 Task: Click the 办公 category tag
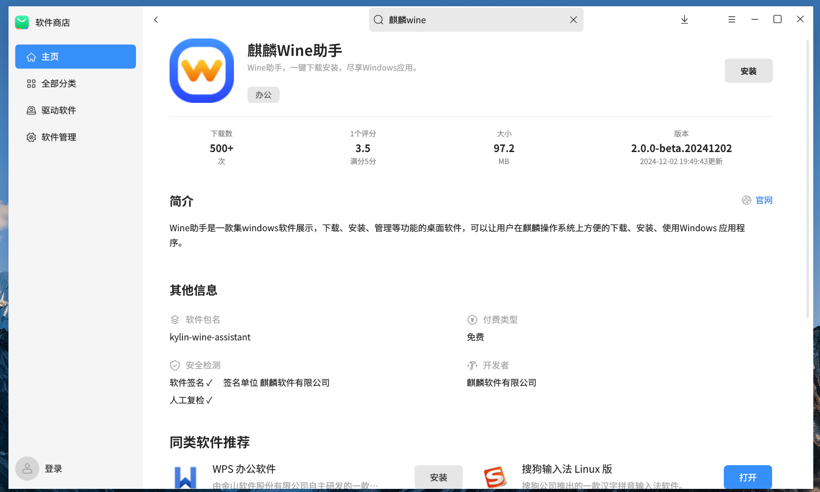tap(263, 95)
